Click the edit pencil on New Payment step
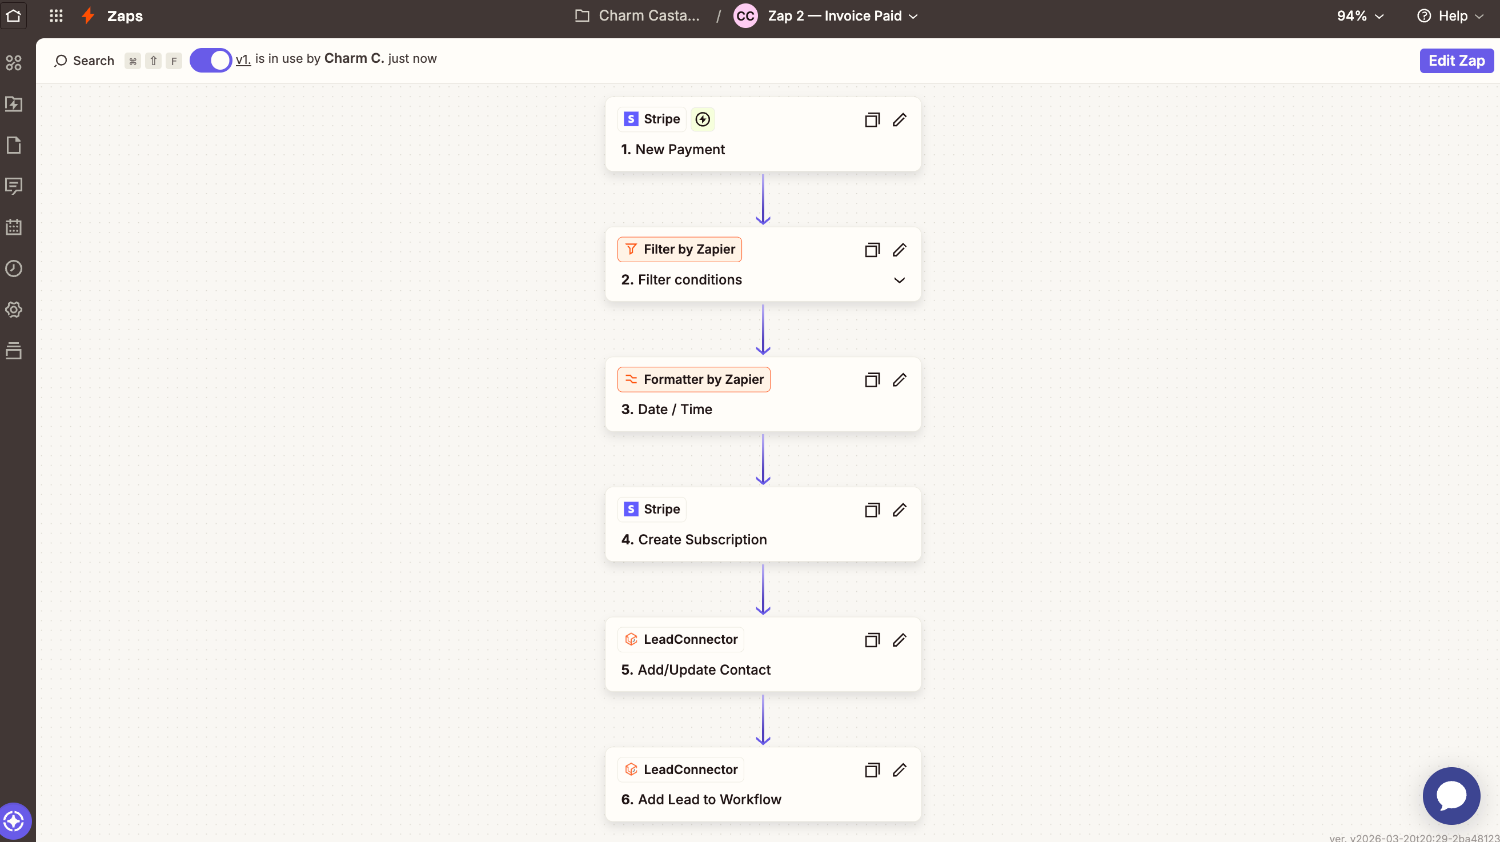Image resolution: width=1500 pixels, height=842 pixels. pyautogui.click(x=899, y=119)
